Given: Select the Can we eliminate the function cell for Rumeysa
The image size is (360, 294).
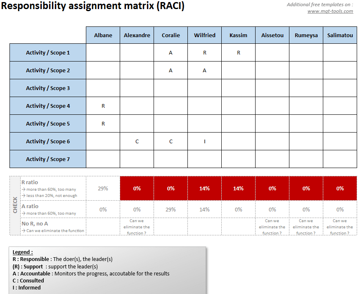Looking at the screenshot, I should point(306,227).
